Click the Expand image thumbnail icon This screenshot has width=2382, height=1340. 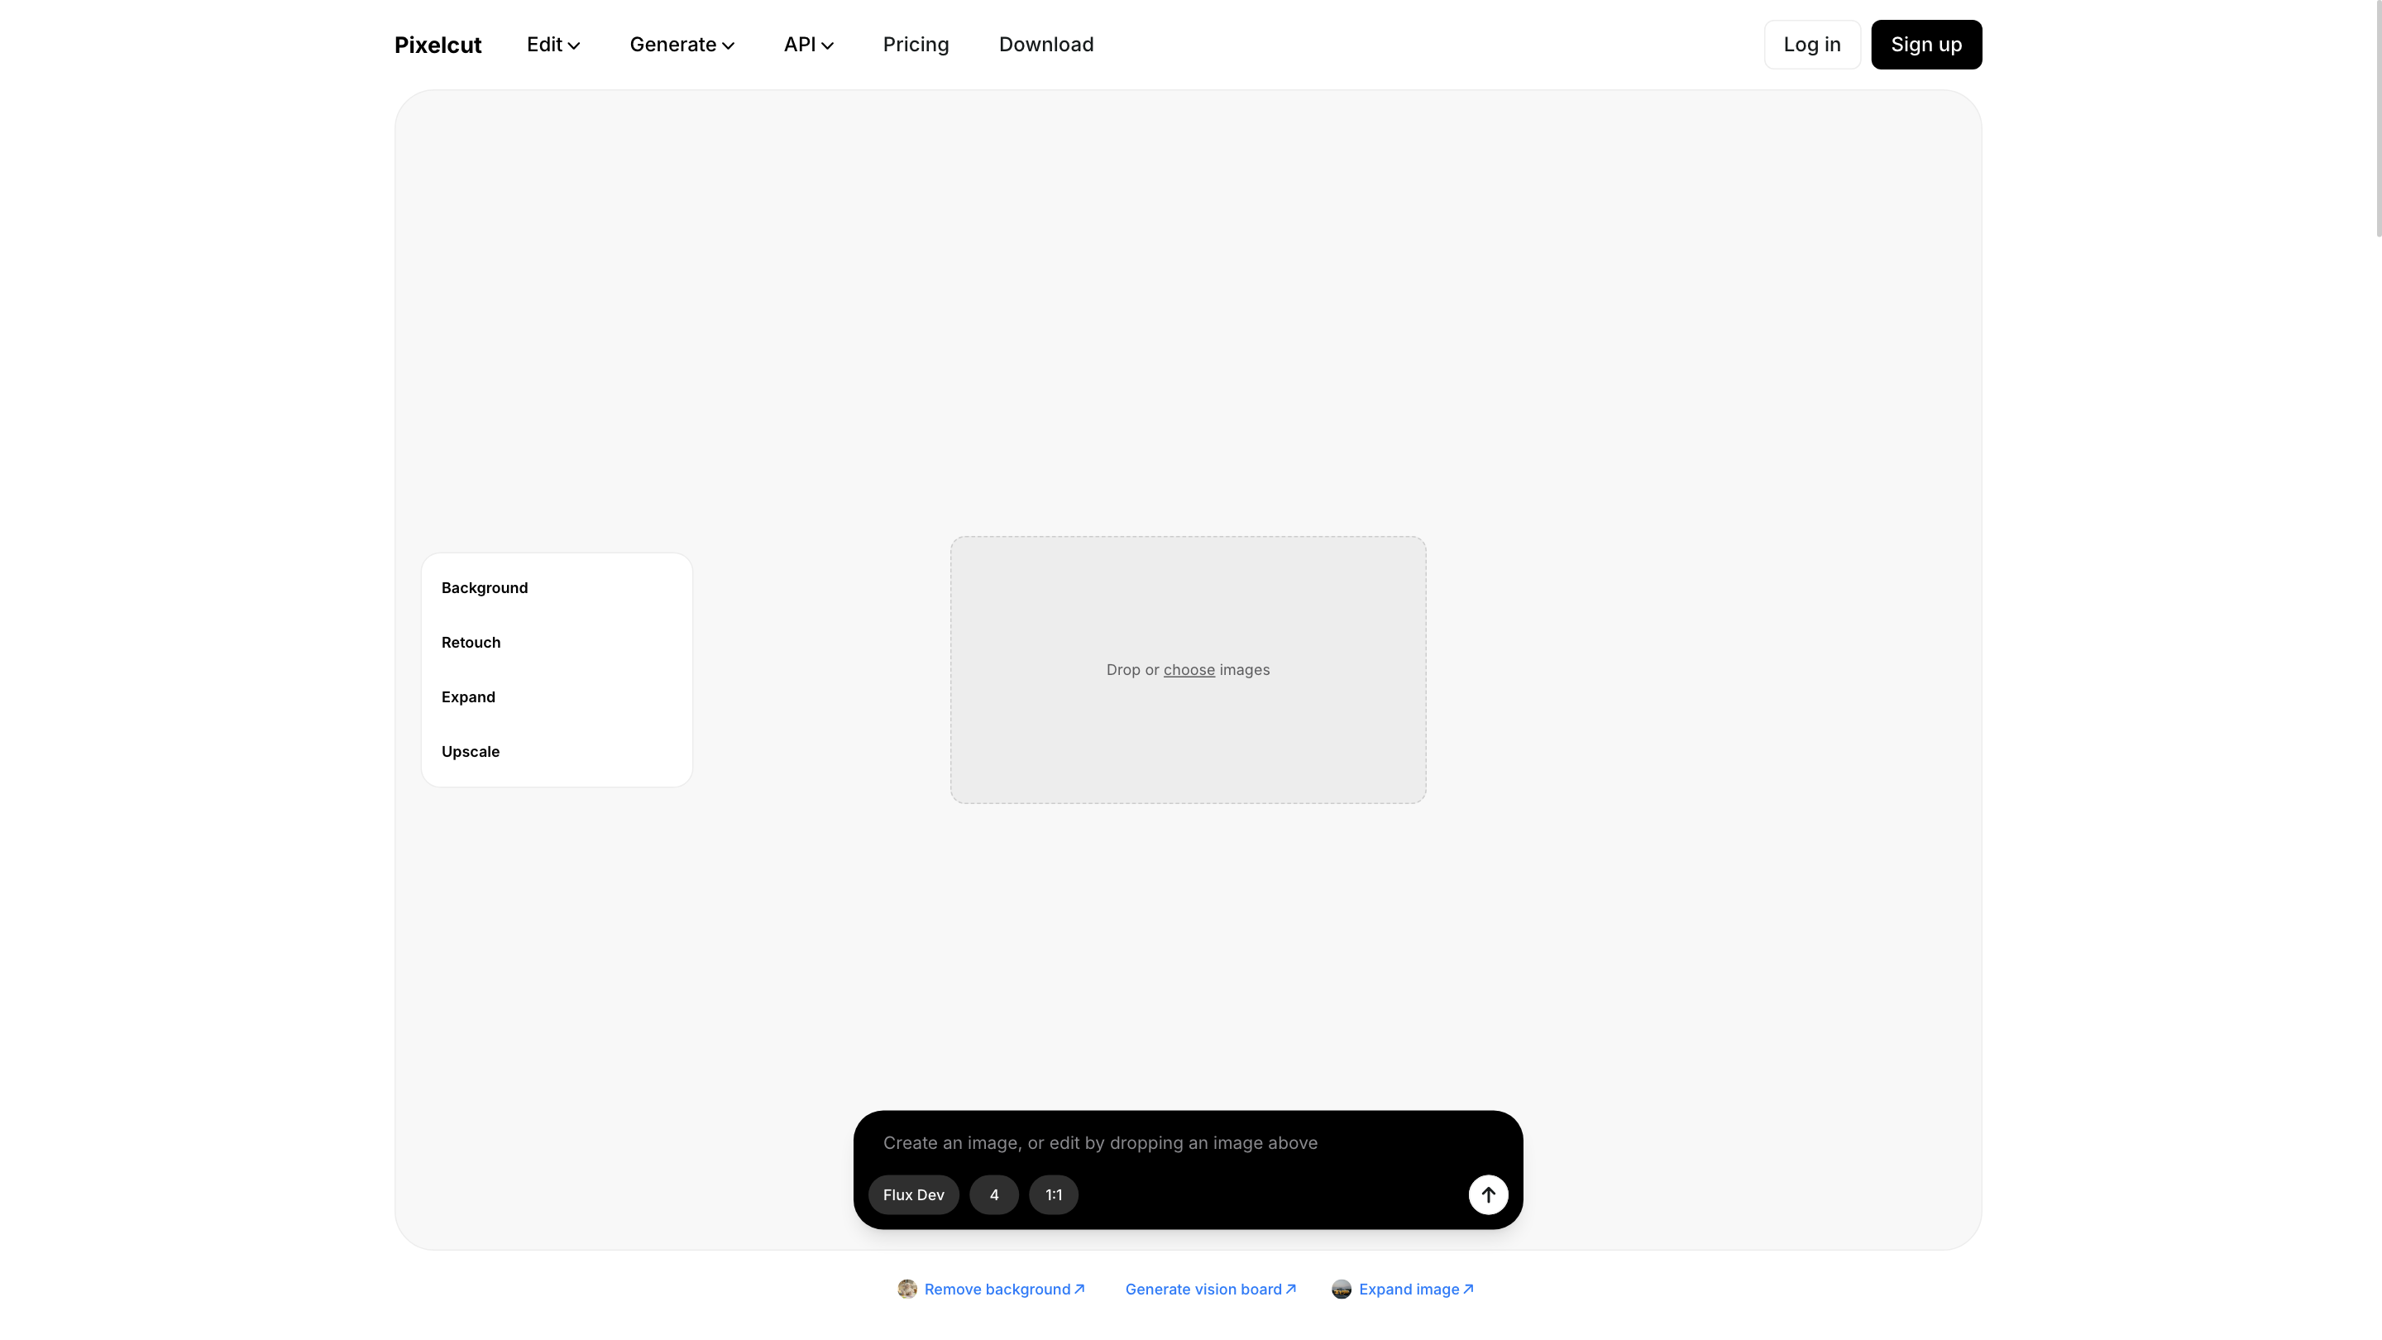[x=1341, y=1290]
